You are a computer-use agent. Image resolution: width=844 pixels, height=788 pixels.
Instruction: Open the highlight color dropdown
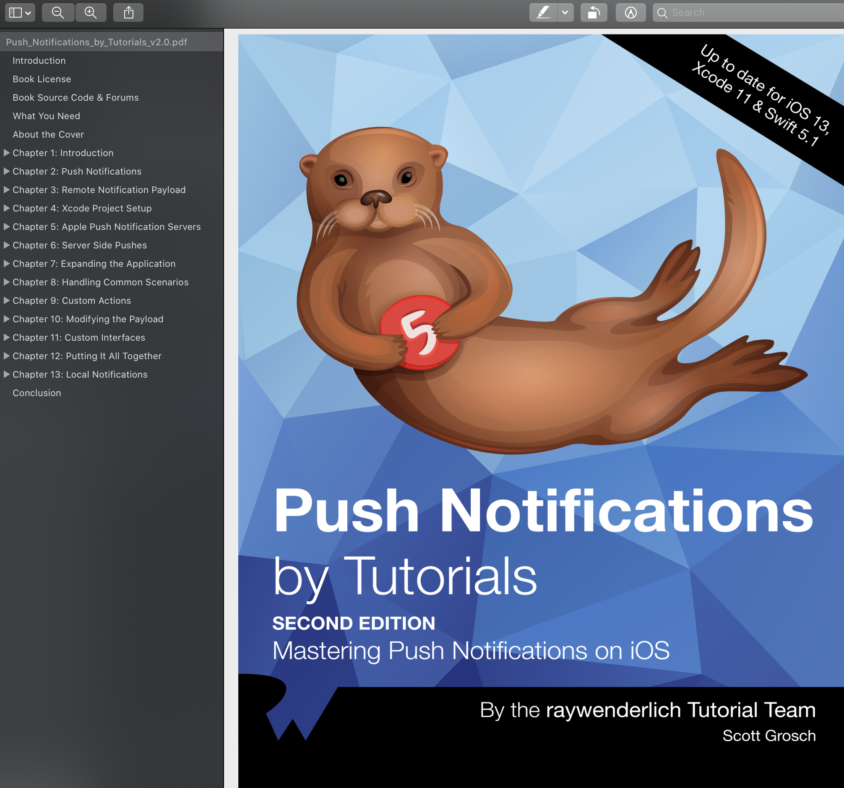coord(565,12)
